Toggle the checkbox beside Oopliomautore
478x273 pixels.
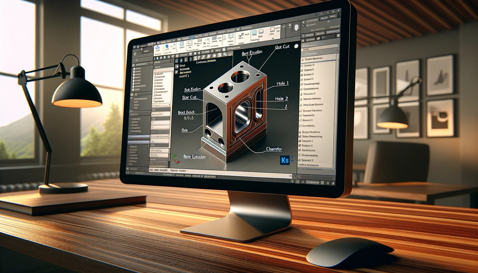(x=299, y=155)
